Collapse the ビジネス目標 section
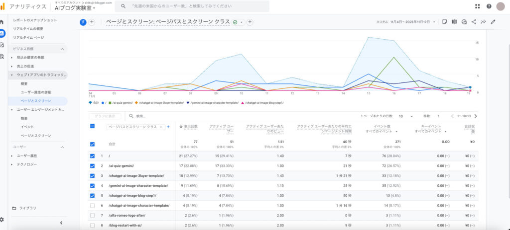510x230 pixels. (62, 49)
